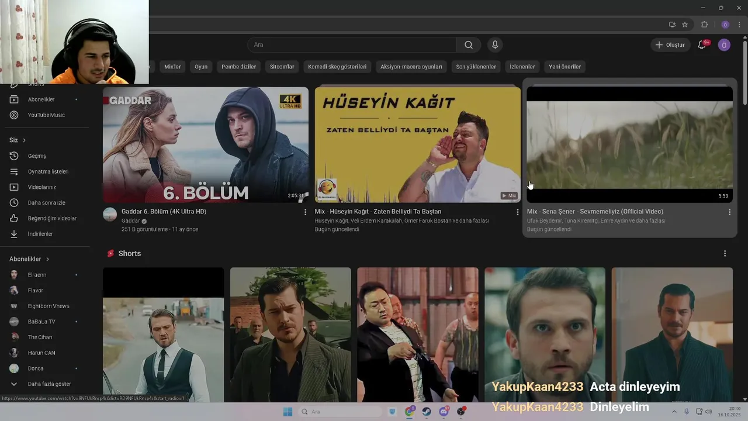Play Sena Şener video preview thumbnail
748x421 pixels.
point(630,145)
